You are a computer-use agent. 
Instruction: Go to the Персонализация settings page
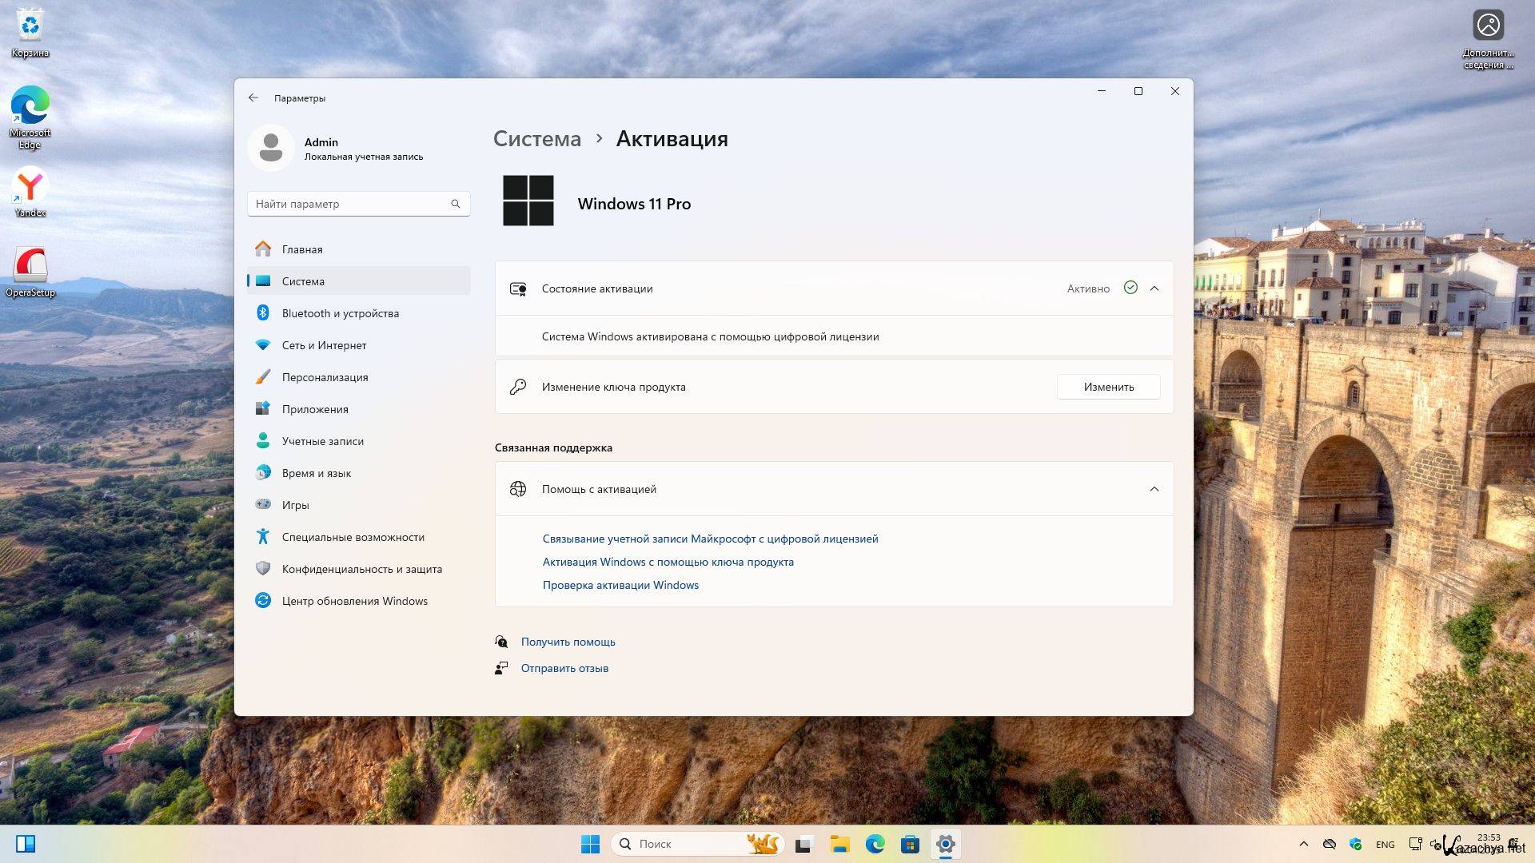click(x=325, y=377)
